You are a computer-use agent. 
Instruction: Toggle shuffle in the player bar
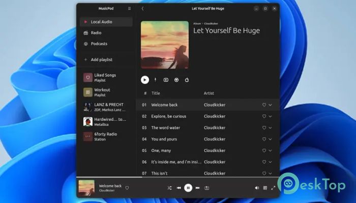coord(169,188)
